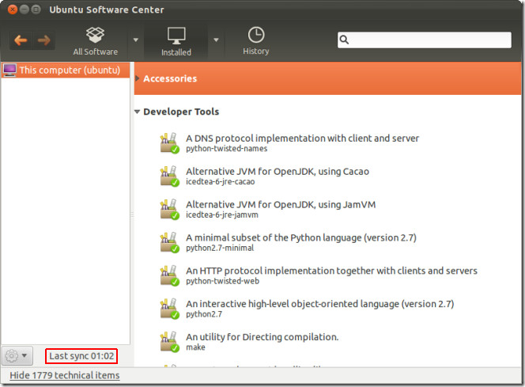Click the Last sync 01:02 status text
This screenshot has height=387, width=525.
click(81, 356)
